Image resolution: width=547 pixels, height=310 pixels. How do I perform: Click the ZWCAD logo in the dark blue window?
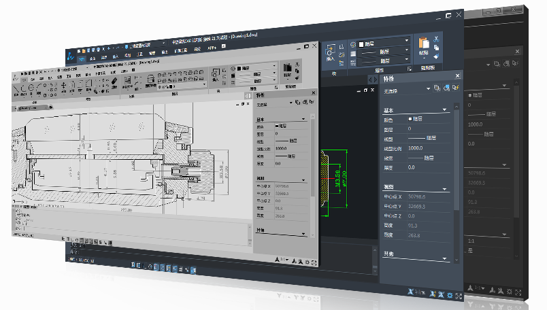tap(71, 56)
